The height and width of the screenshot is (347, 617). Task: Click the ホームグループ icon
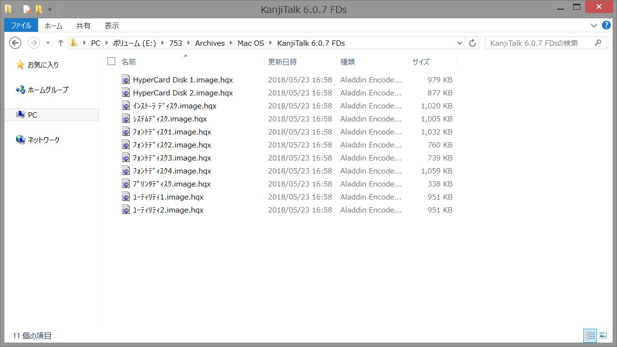click(x=20, y=90)
